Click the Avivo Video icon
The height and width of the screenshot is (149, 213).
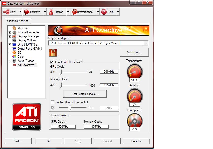coord(14,61)
